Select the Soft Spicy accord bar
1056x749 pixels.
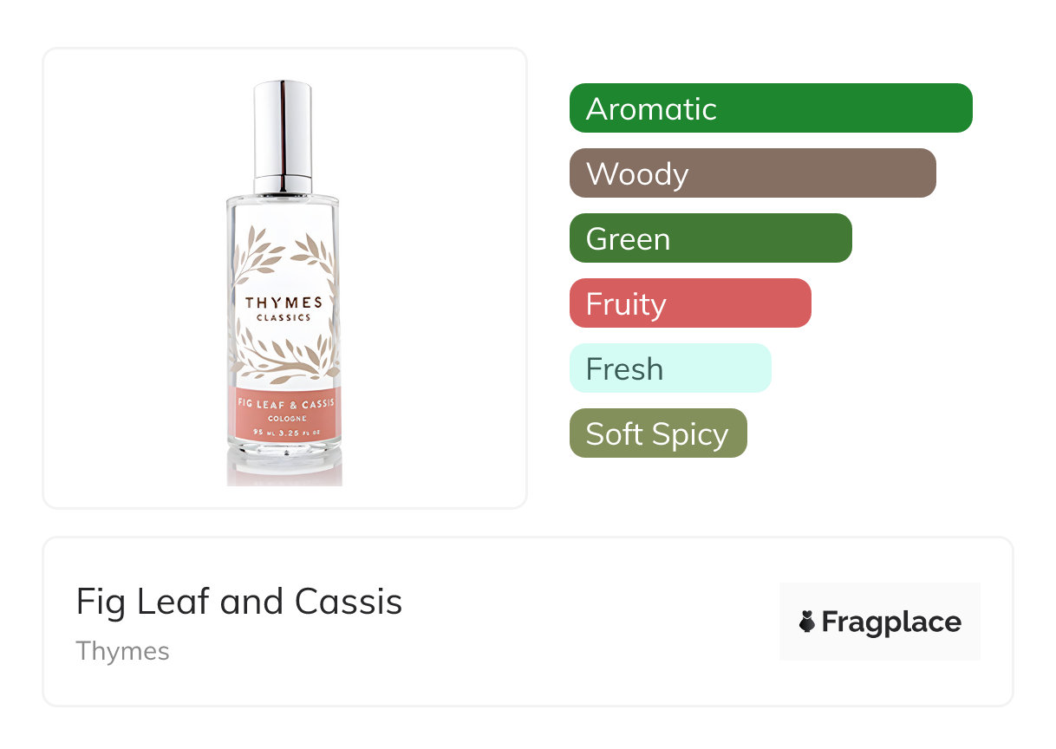click(657, 433)
